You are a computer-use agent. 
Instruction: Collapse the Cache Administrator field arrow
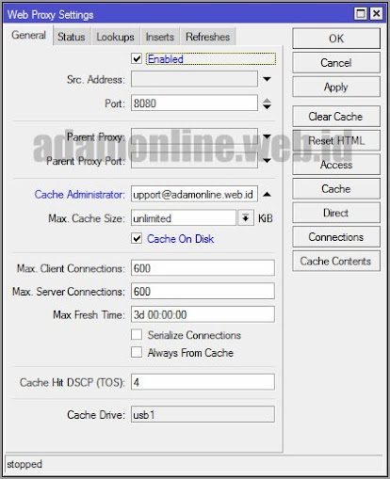[x=267, y=194]
